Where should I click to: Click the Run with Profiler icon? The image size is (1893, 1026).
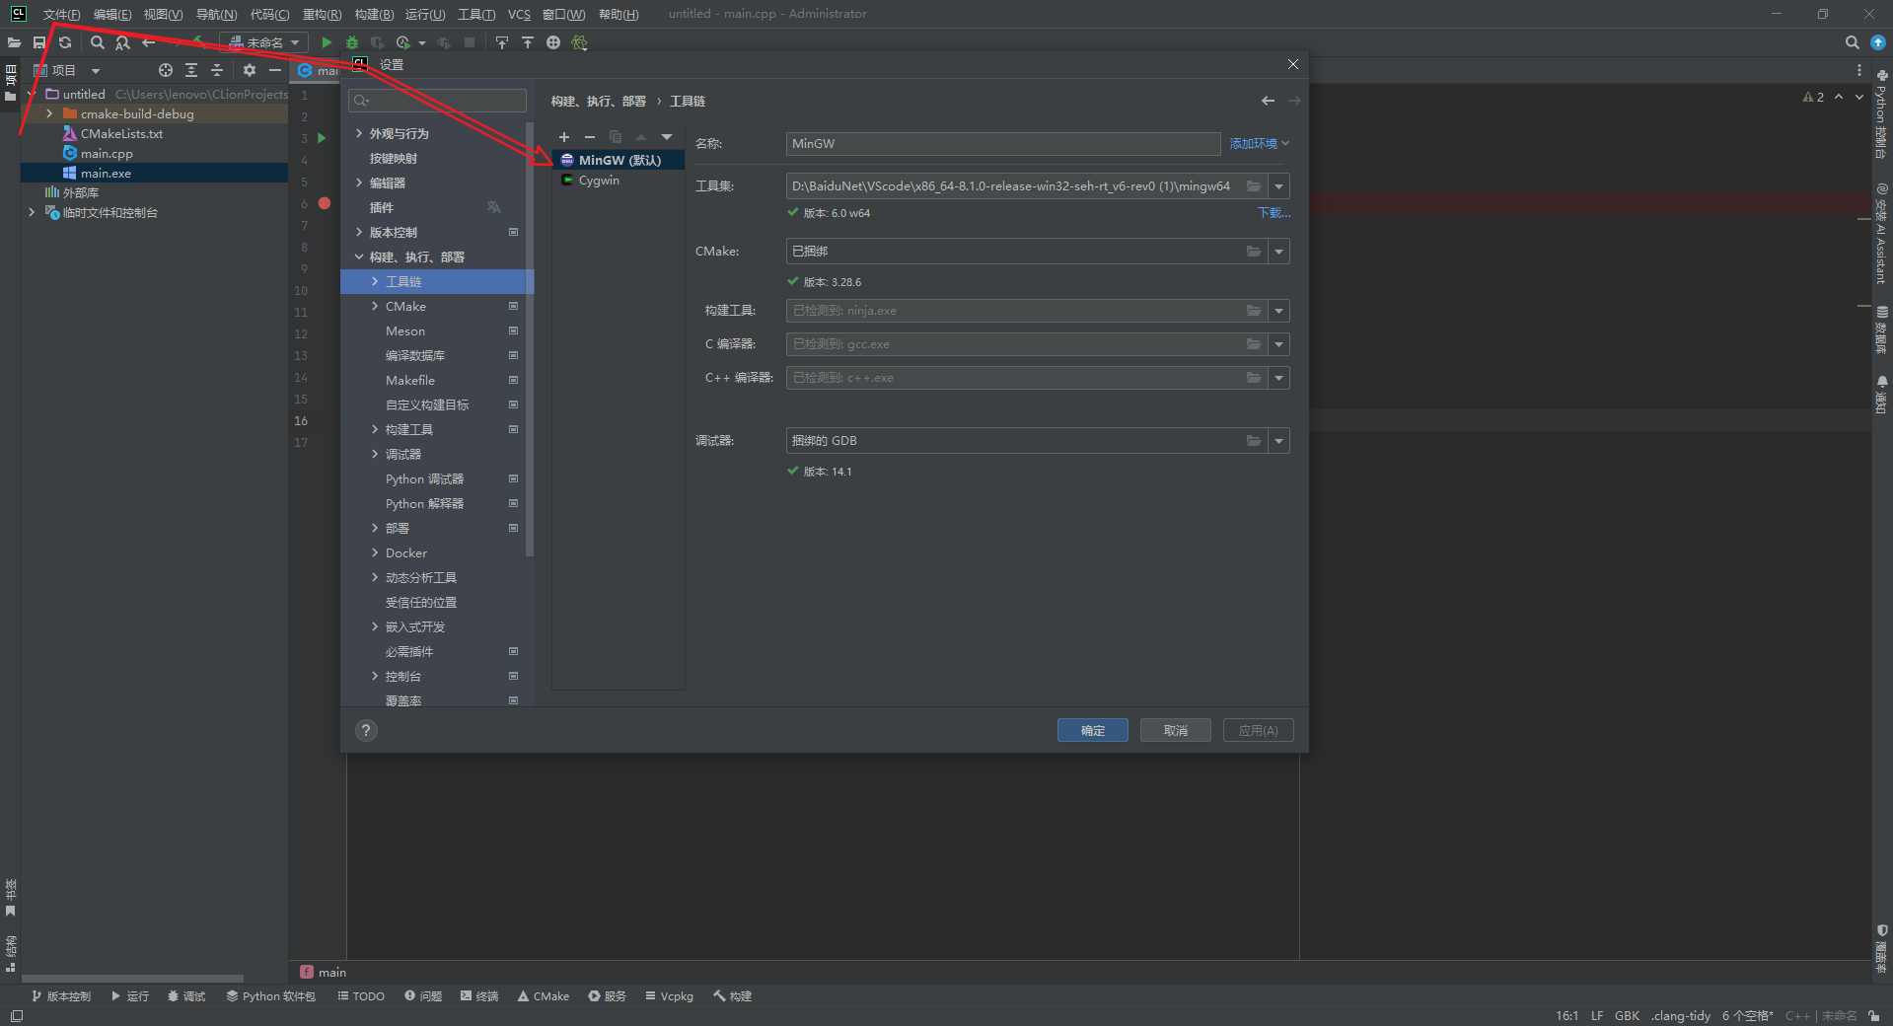click(402, 42)
